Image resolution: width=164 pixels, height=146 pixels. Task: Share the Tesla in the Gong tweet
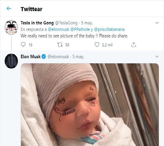pyautogui.click(x=134, y=45)
